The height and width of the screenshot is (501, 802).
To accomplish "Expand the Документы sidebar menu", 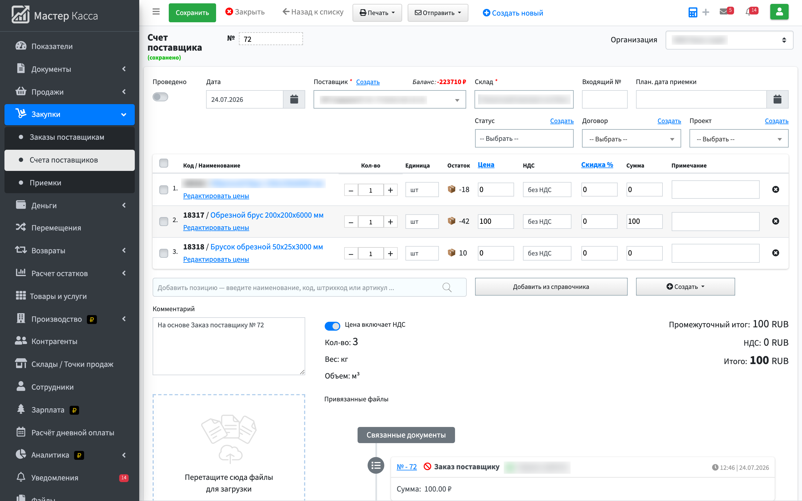I will pos(70,69).
